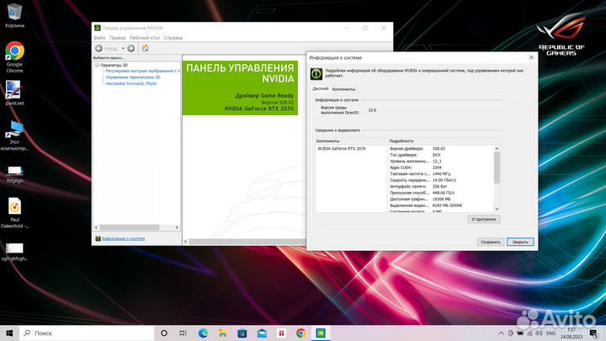
Task: Click the Ядра CUDA 2304 row
Action: 440,168
